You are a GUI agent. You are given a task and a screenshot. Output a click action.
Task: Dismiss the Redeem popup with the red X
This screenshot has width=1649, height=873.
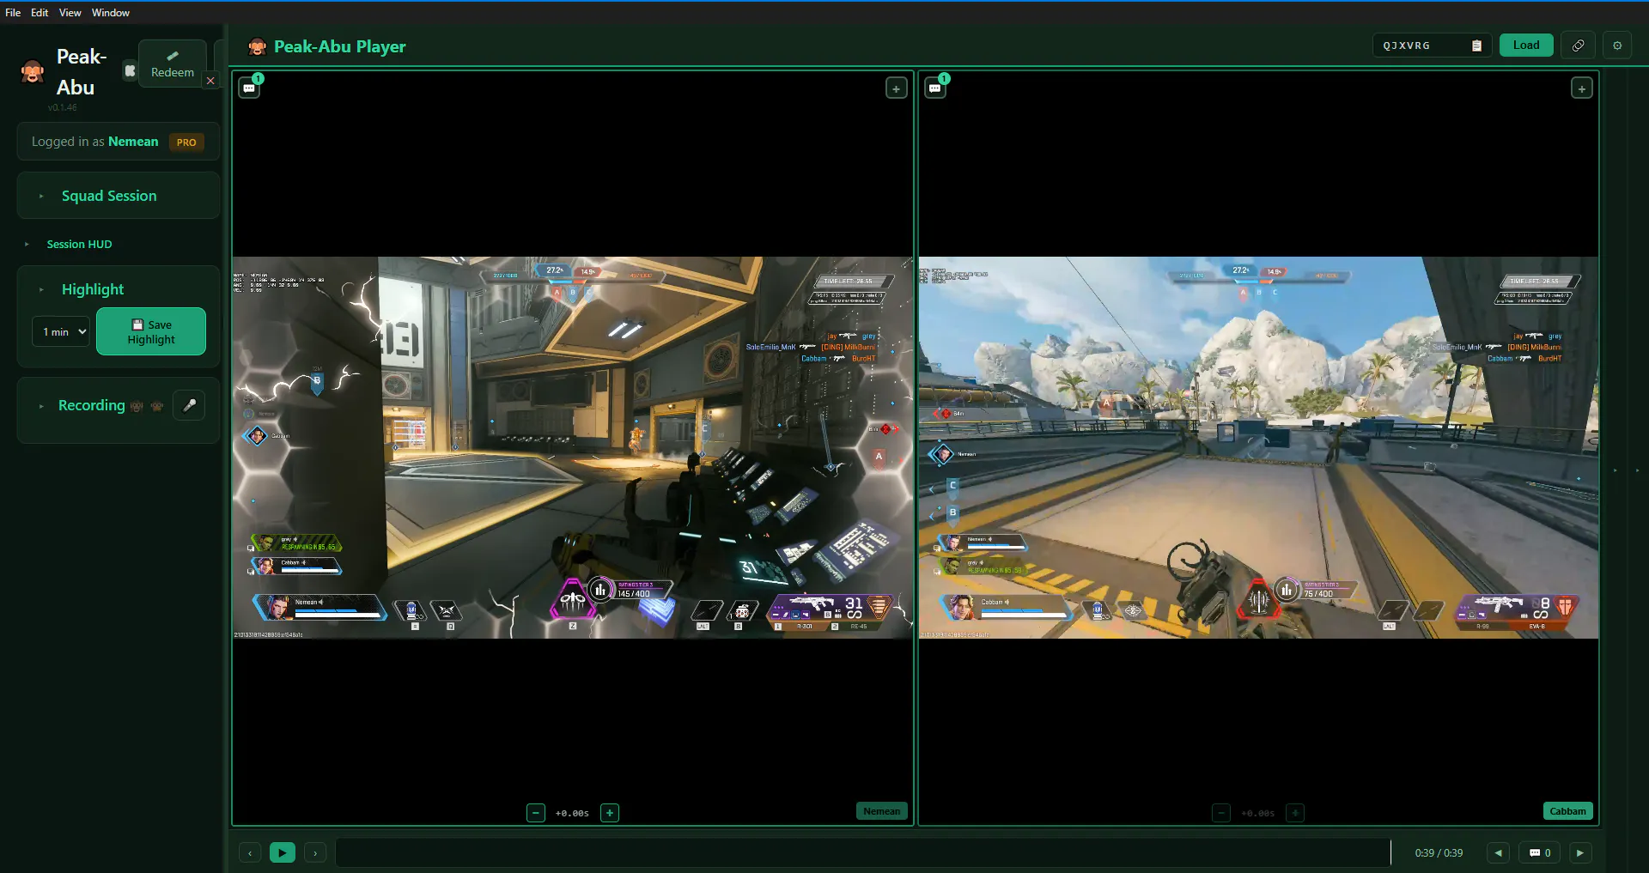210,81
